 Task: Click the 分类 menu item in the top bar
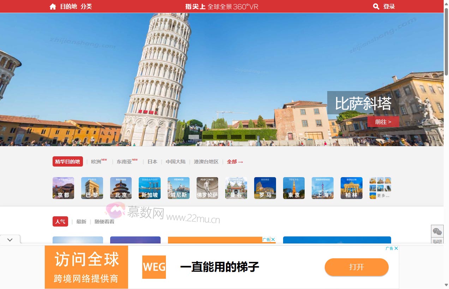(86, 6)
